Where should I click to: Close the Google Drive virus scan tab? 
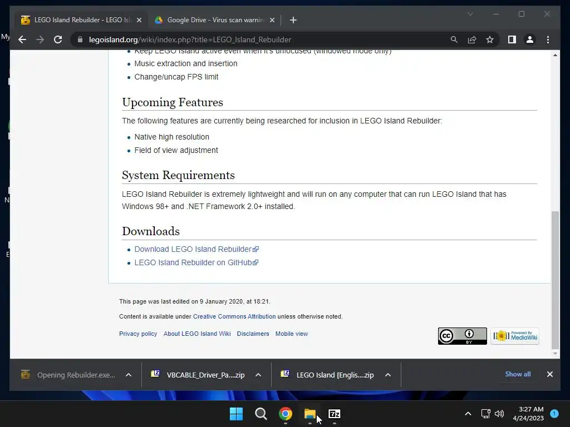pos(272,20)
